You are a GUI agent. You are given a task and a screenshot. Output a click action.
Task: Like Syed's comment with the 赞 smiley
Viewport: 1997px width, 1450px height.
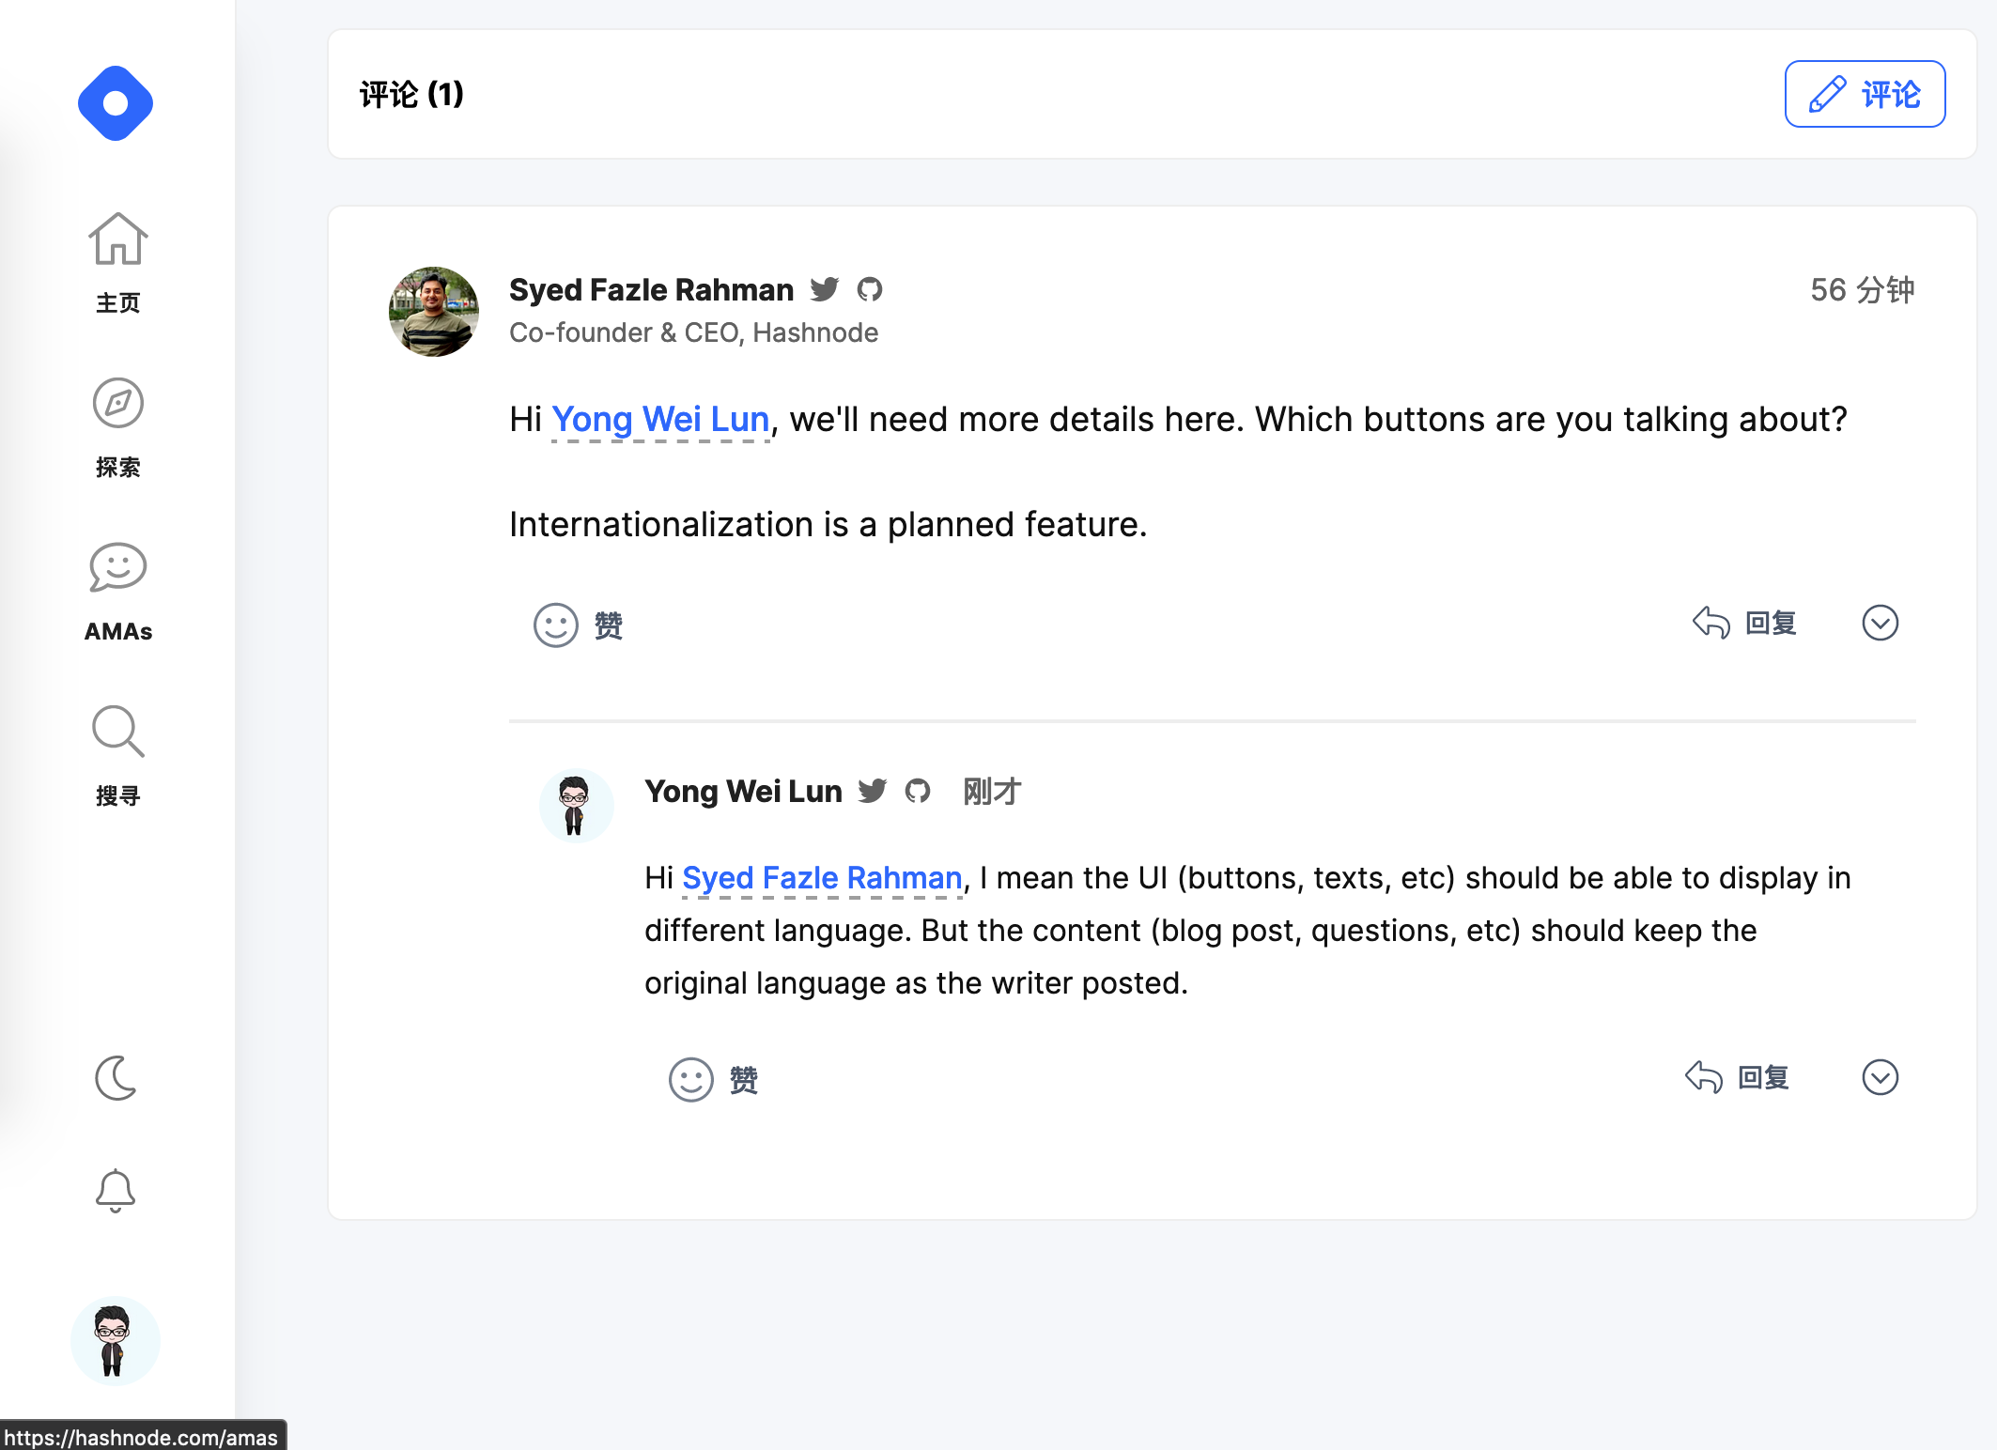click(x=578, y=625)
